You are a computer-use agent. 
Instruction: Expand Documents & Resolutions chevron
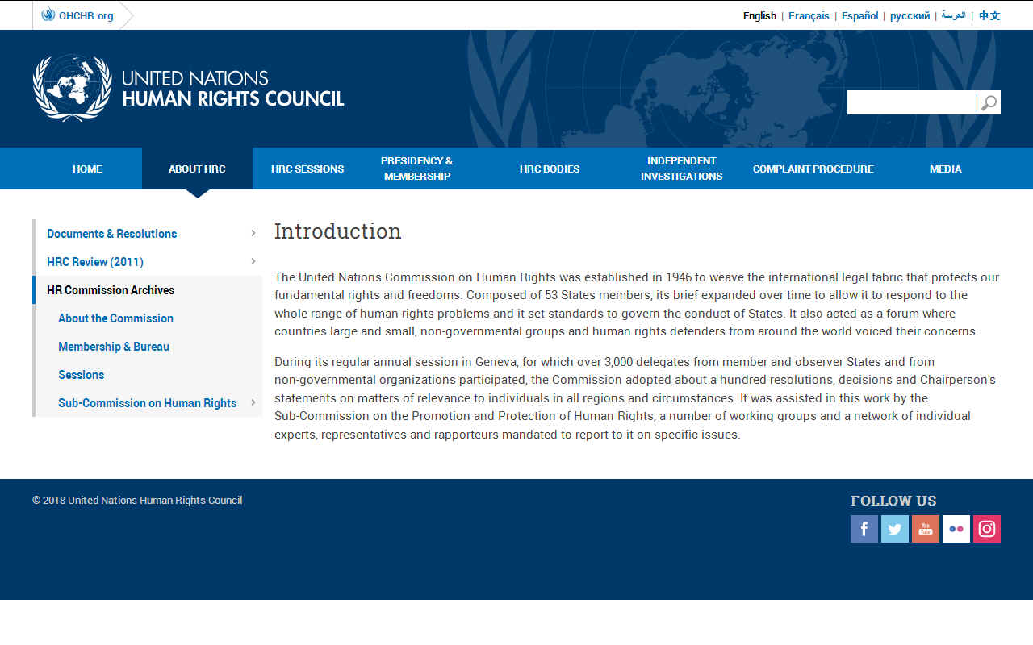tap(253, 233)
